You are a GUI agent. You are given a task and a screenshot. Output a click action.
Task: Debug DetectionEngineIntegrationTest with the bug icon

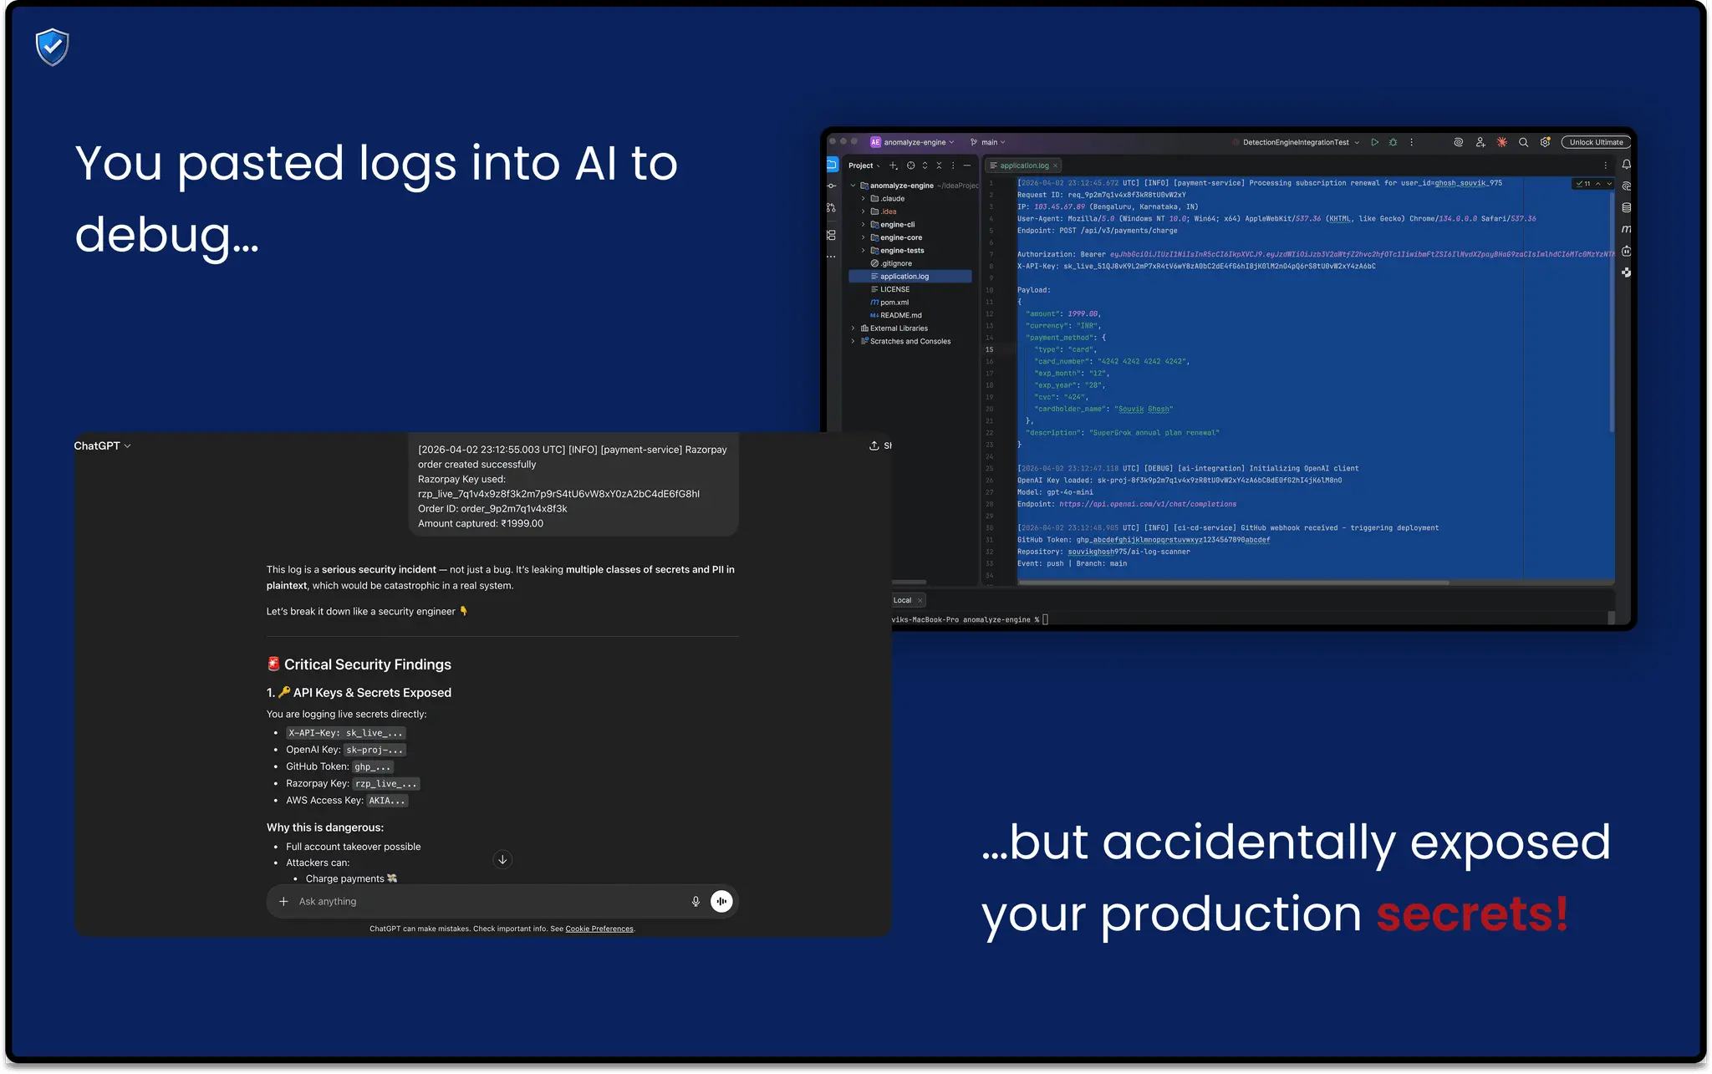1394,142
